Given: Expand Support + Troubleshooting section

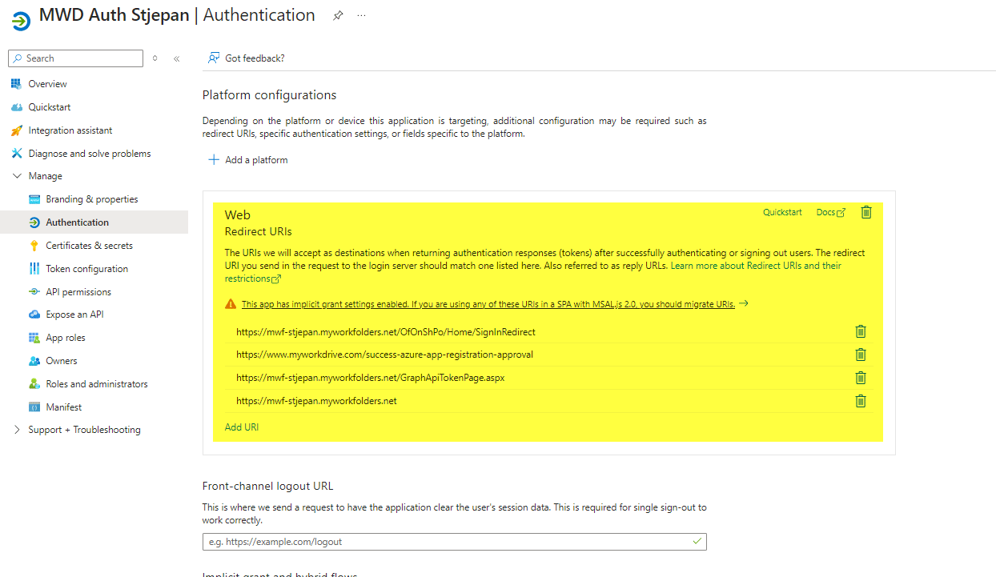Looking at the screenshot, I should point(18,430).
